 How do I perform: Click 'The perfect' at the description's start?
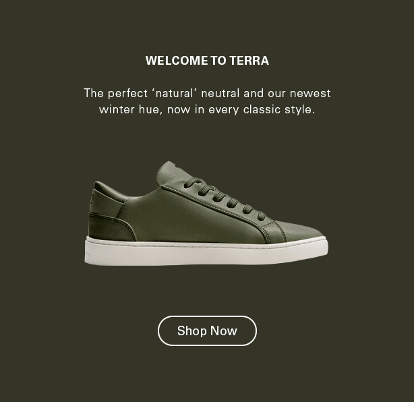coord(116,93)
